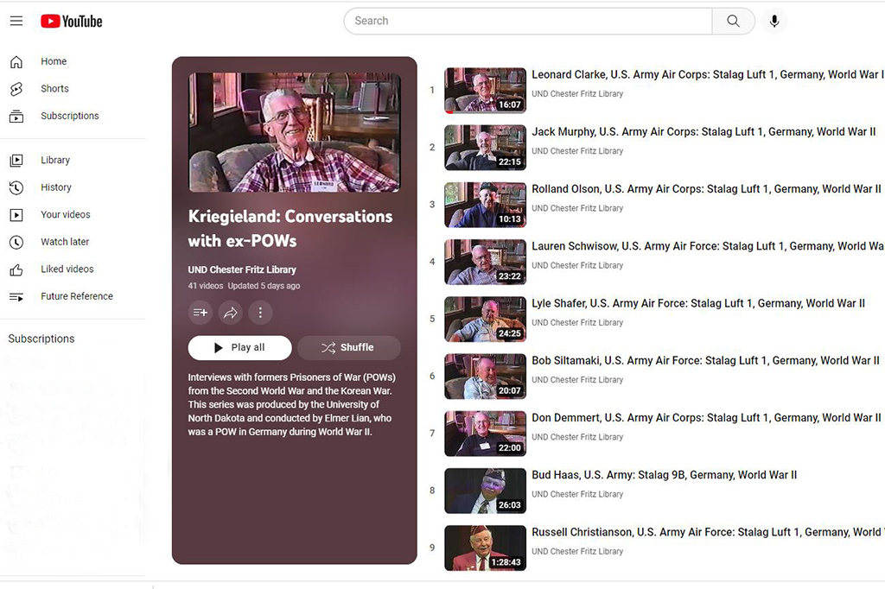Open Don Demmert video thumbnail
The width and height of the screenshot is (885, 589).
(x=486, y=434)
